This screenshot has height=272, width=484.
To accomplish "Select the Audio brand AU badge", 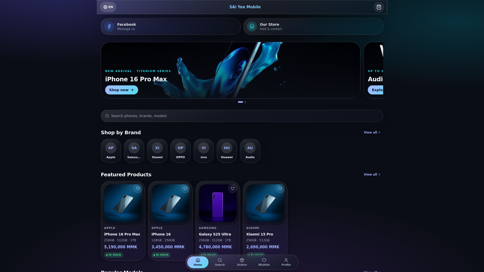I will coord(250,148).
